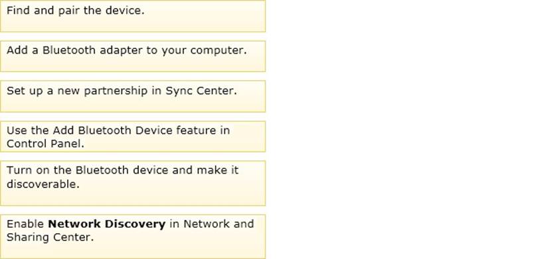This screenshot has height=259, width=540.
Task: Click the bold 'Network Discovery' text
Action: point(107,224)
